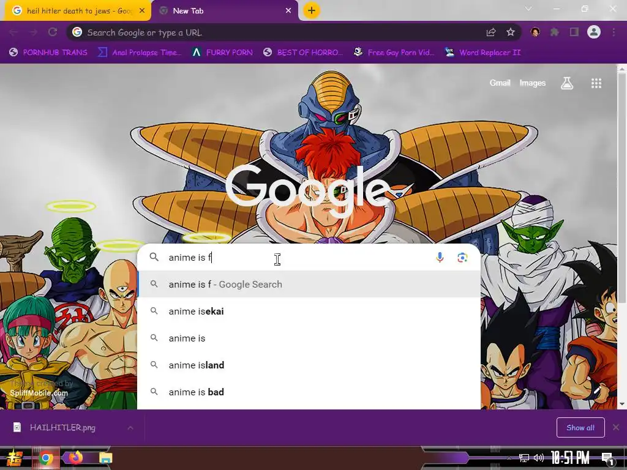This screenshot has width=627, height=470.
Task: Open a new tab with plus button
Action: tap(312, 10)
